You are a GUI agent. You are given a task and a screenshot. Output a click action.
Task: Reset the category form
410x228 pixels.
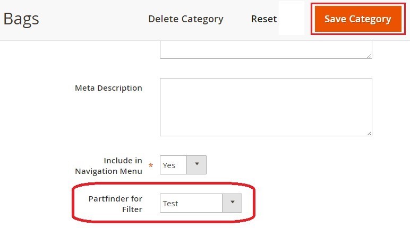click(x=264, y=19)
